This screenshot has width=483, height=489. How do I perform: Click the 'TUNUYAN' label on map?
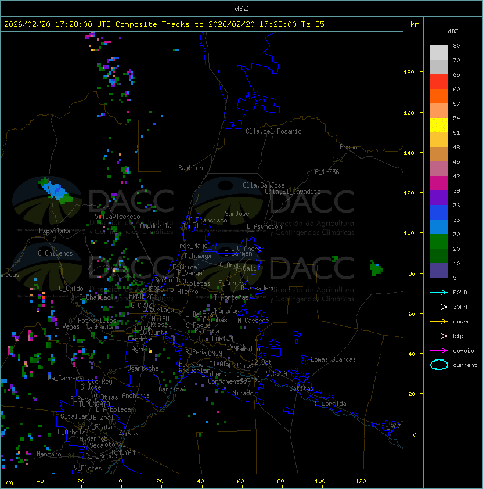pyautogui.click(x=123, y=452)
